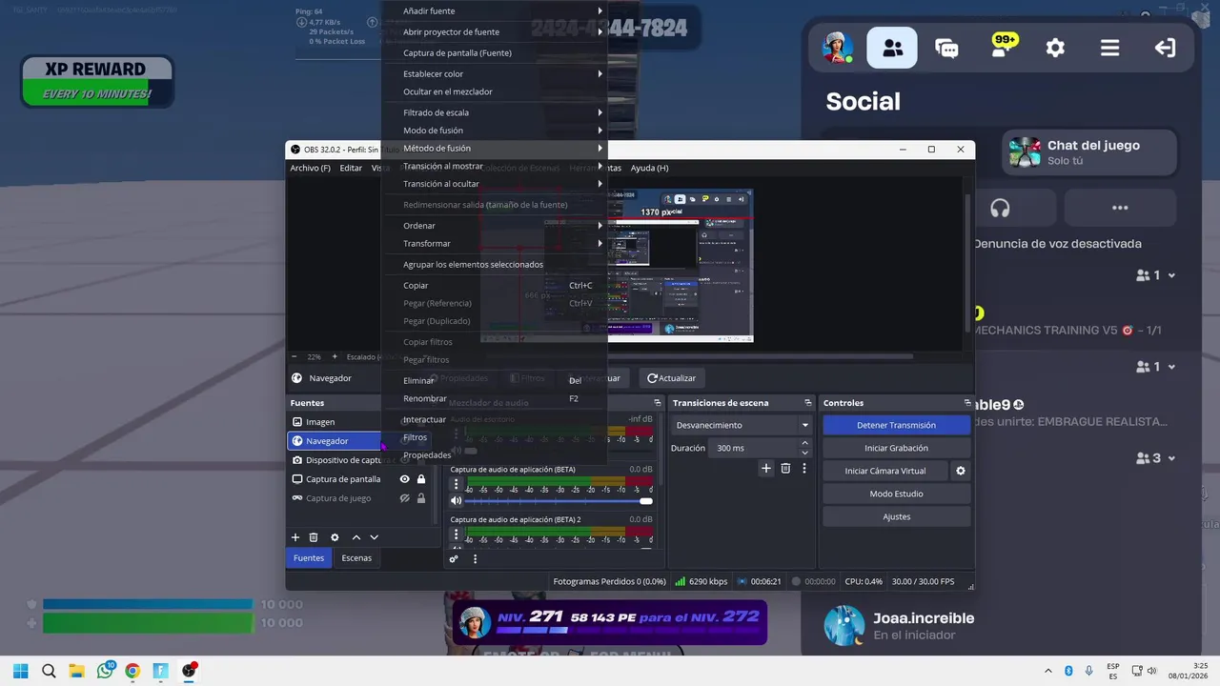1220x686 pixels.
Task: Expand Modo de fusión submenu
Action: [495, 131]
